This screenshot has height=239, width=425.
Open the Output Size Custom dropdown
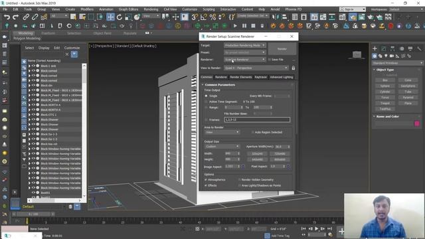tap(222, 146)
